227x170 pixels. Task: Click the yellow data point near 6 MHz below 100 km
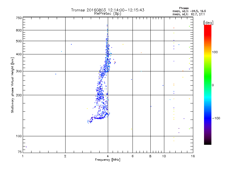point(131,129)
